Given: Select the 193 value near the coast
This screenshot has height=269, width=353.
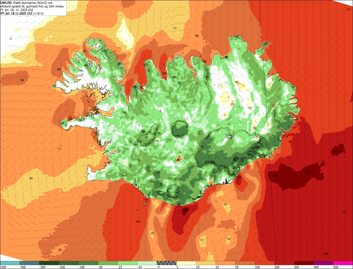Looking at the screenshot, I should click(x=146, y=200).
